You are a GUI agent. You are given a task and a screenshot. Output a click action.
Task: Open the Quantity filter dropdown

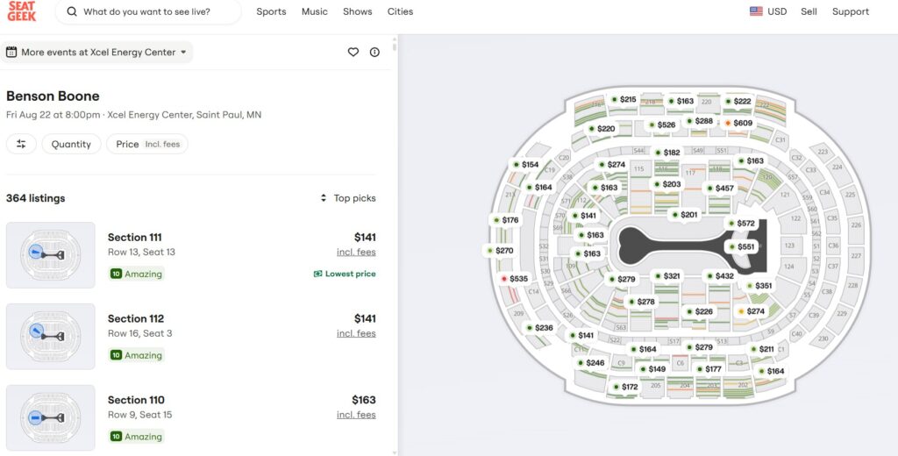tap(71, 145)
